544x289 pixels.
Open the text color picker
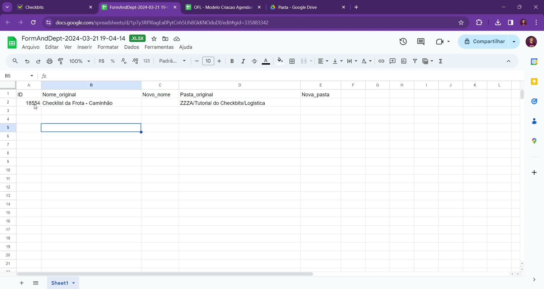(266, 61)
